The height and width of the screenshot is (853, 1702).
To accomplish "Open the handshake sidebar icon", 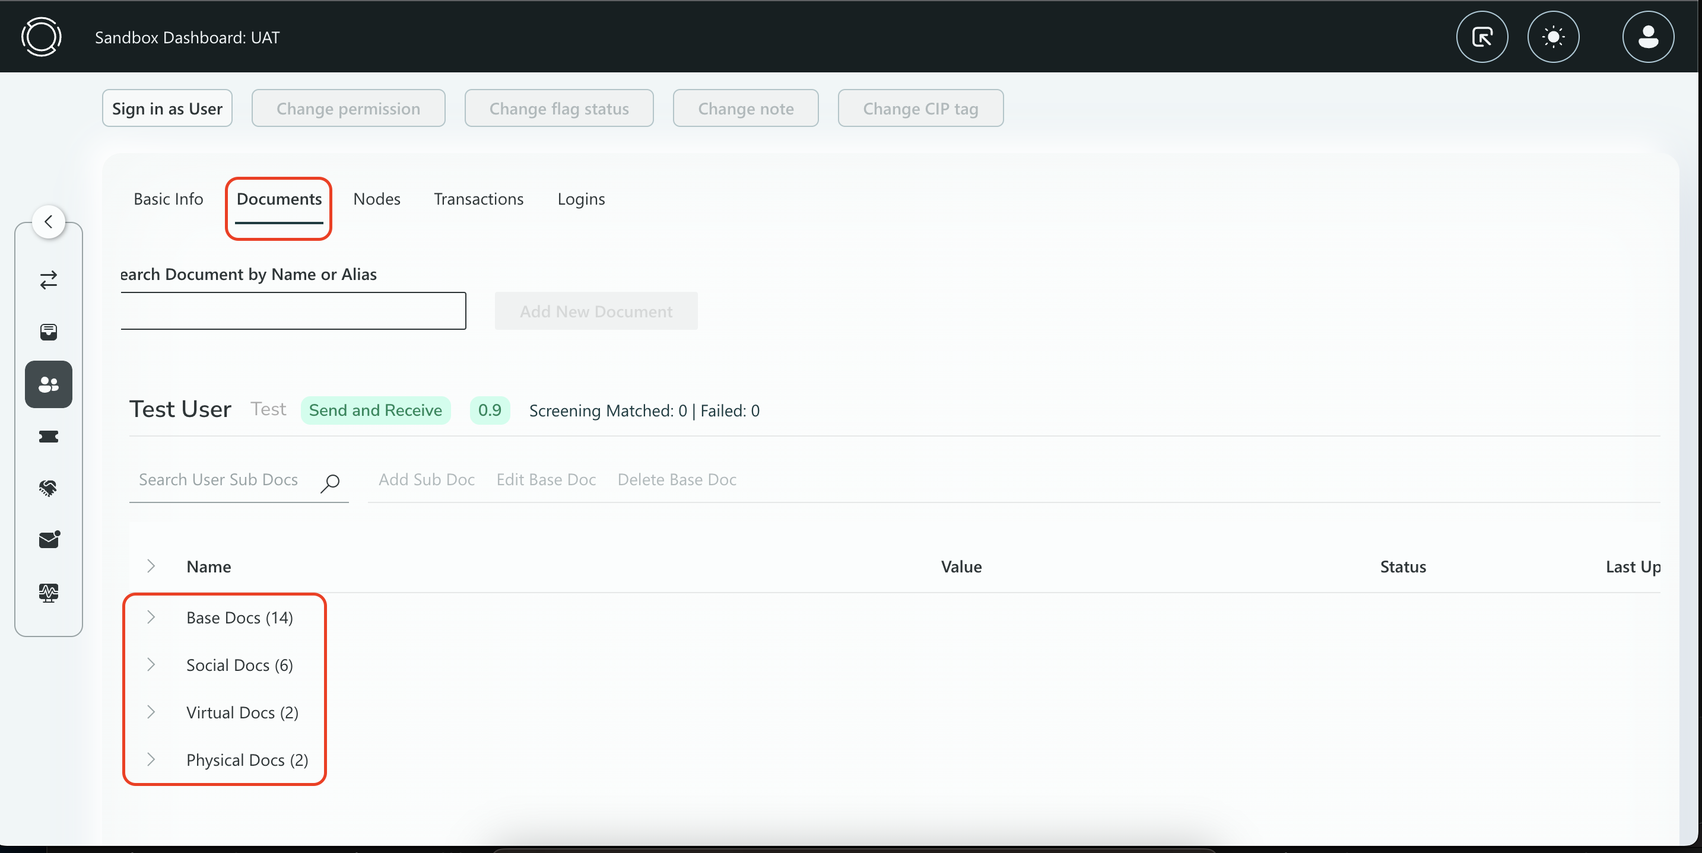I will (49, 488).
